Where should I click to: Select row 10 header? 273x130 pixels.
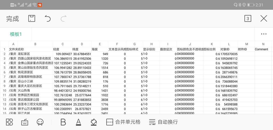(x=4, y=90)
